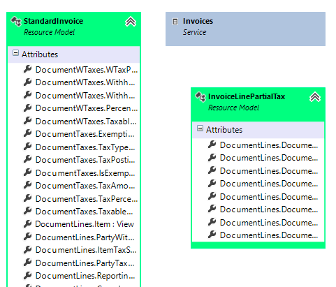
Task: Click wrench icon beside DocumentLines.PartyWit... attribute
Action: coord(27,237)
